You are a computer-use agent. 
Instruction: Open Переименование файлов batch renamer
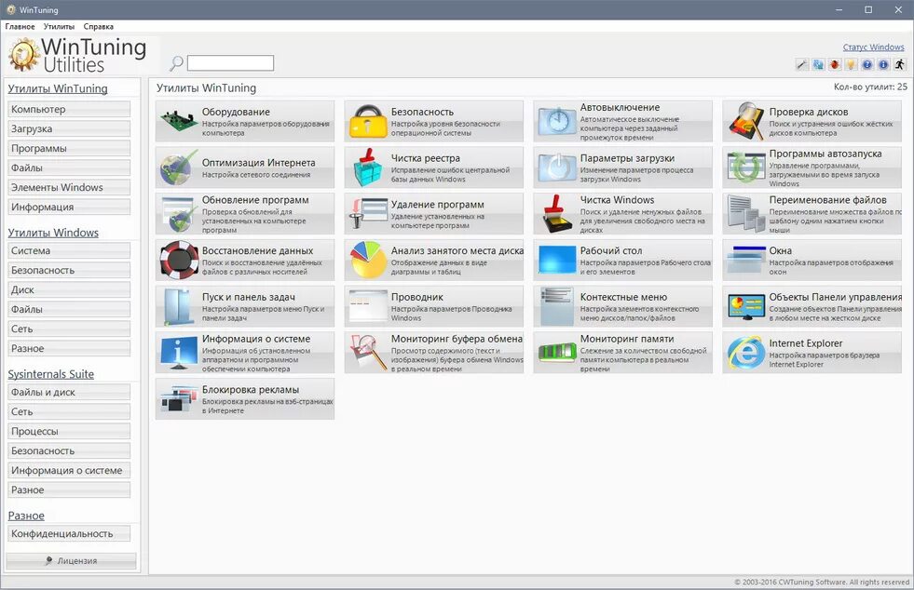click(812, 214)
